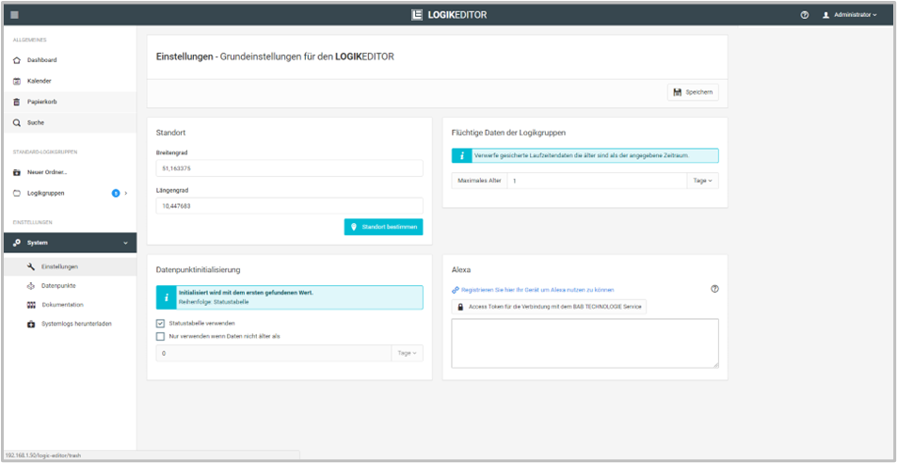
Task: Click the hamburger menu icon
Action: click(x=14, y=15)
